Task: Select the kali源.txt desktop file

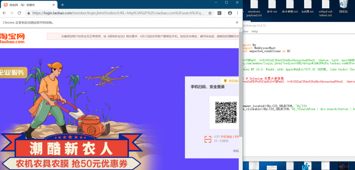Action: coord(307,7)
